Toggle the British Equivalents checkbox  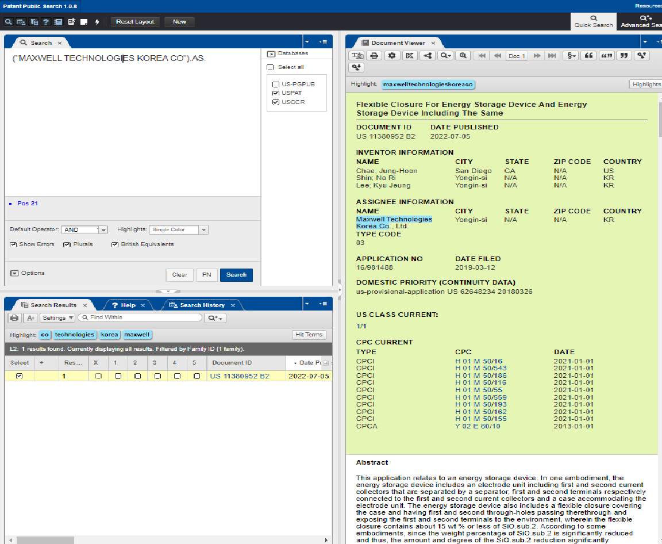pyautogui.click(x=115, y=244)
